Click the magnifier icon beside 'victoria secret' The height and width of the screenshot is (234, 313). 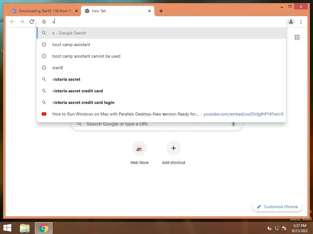coord(44,79)
